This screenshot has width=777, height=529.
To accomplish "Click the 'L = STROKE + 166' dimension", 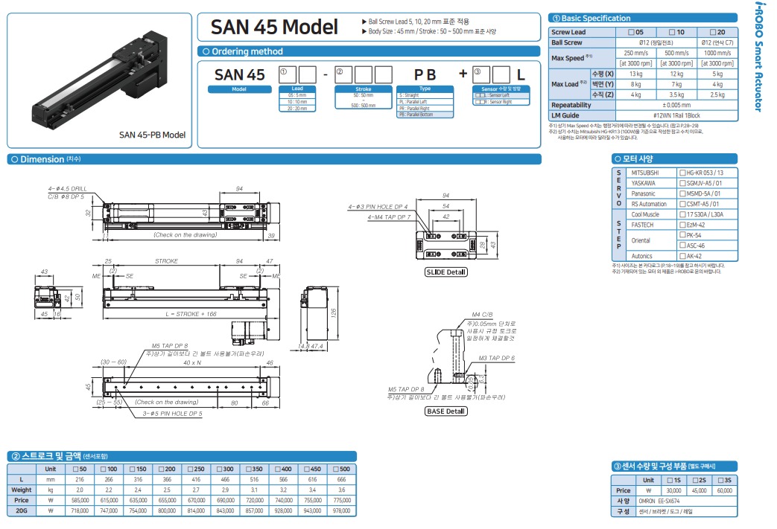I will coord(191,314).
